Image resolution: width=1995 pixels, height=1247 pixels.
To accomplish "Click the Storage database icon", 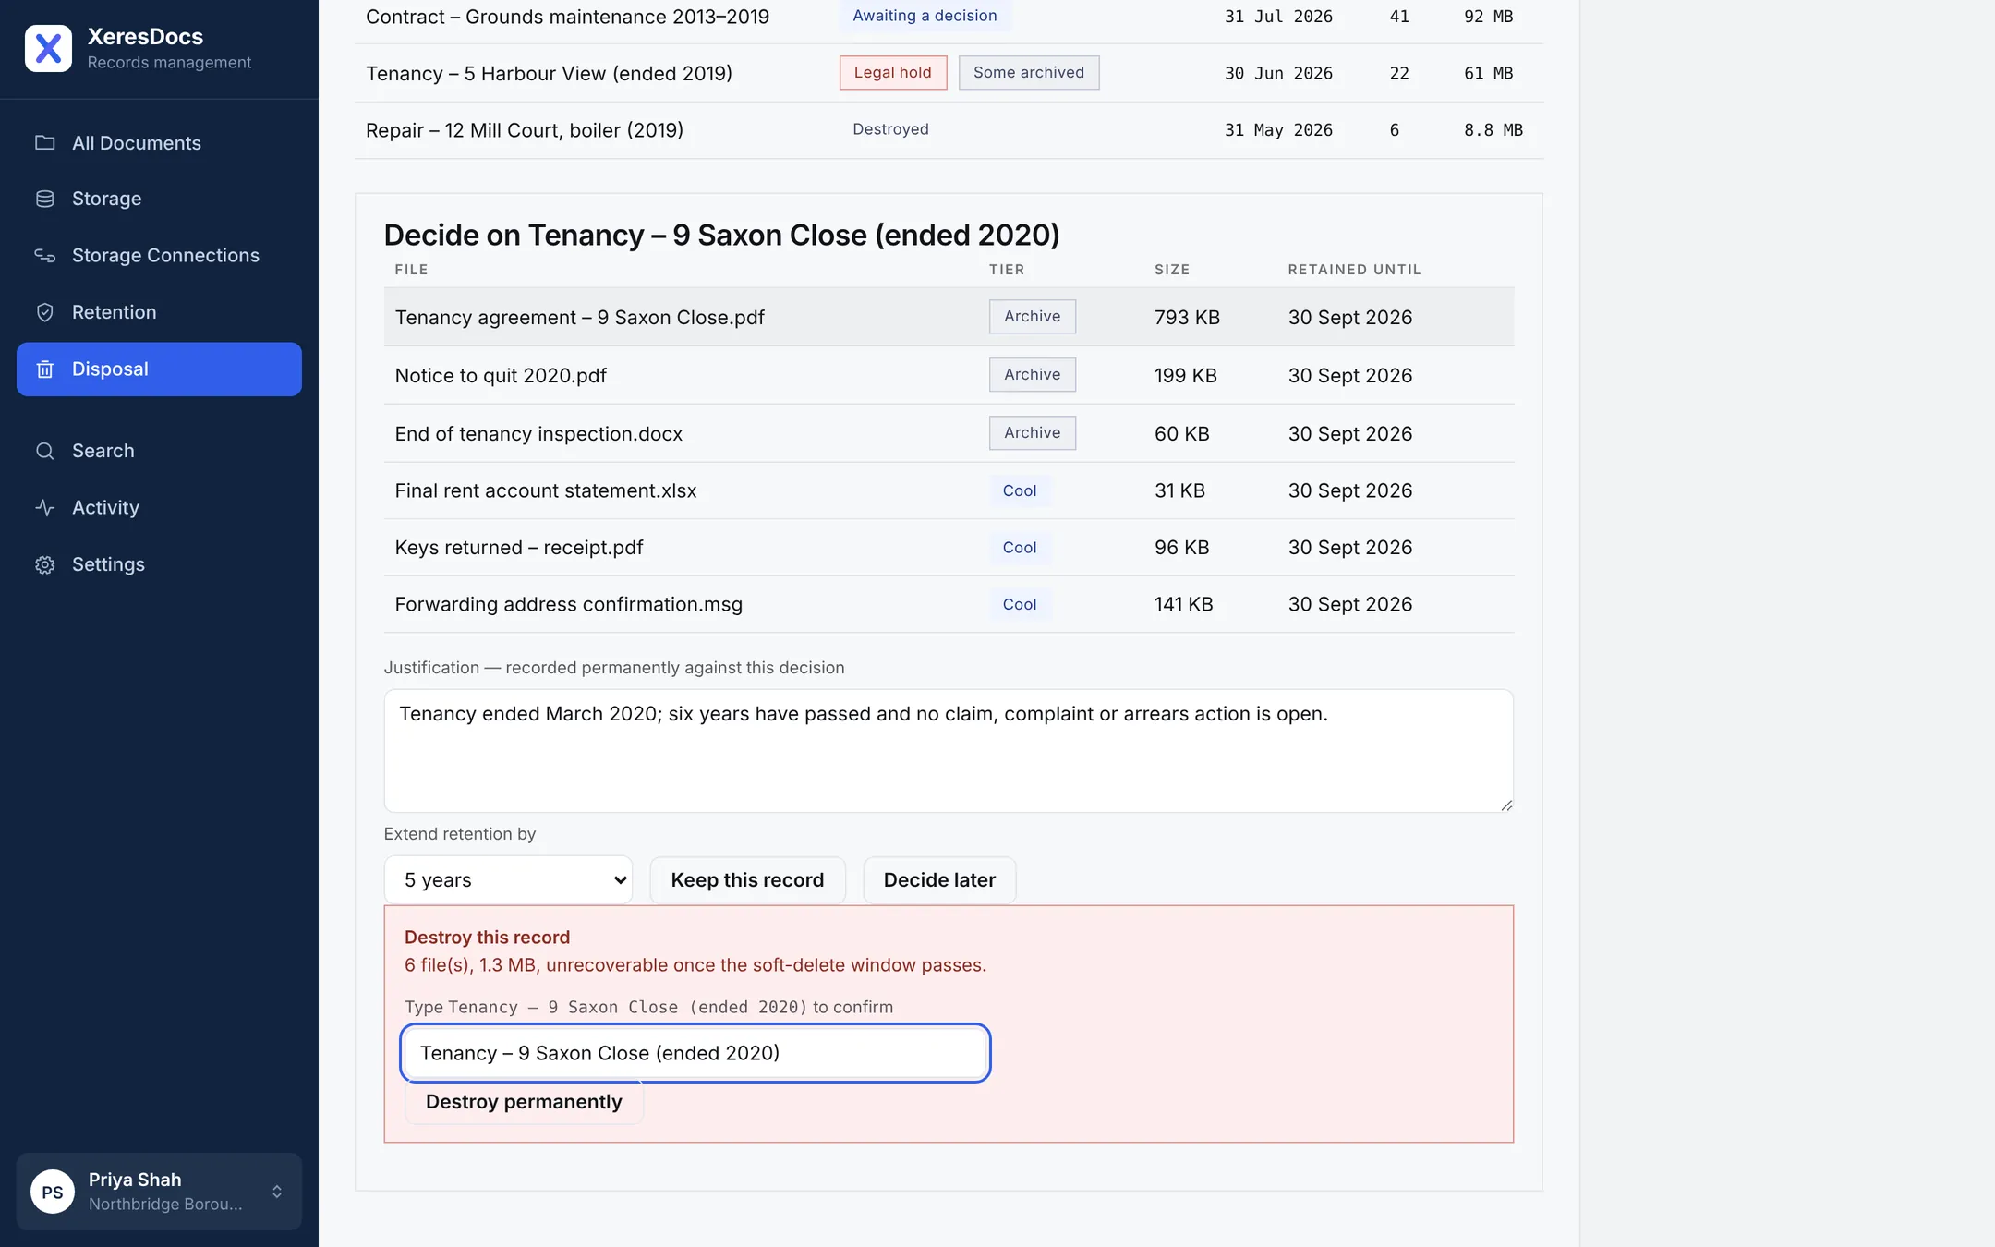I will coord(44,200).
